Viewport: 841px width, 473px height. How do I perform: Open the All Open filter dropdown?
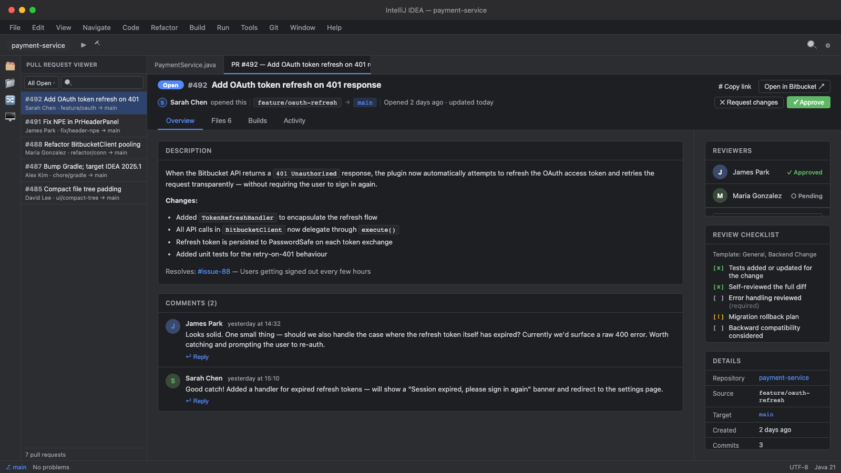tap(41, 83)
